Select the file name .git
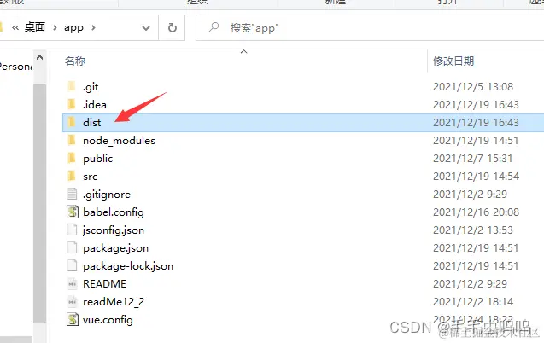544x343 pixels. (x=91, y=87)
